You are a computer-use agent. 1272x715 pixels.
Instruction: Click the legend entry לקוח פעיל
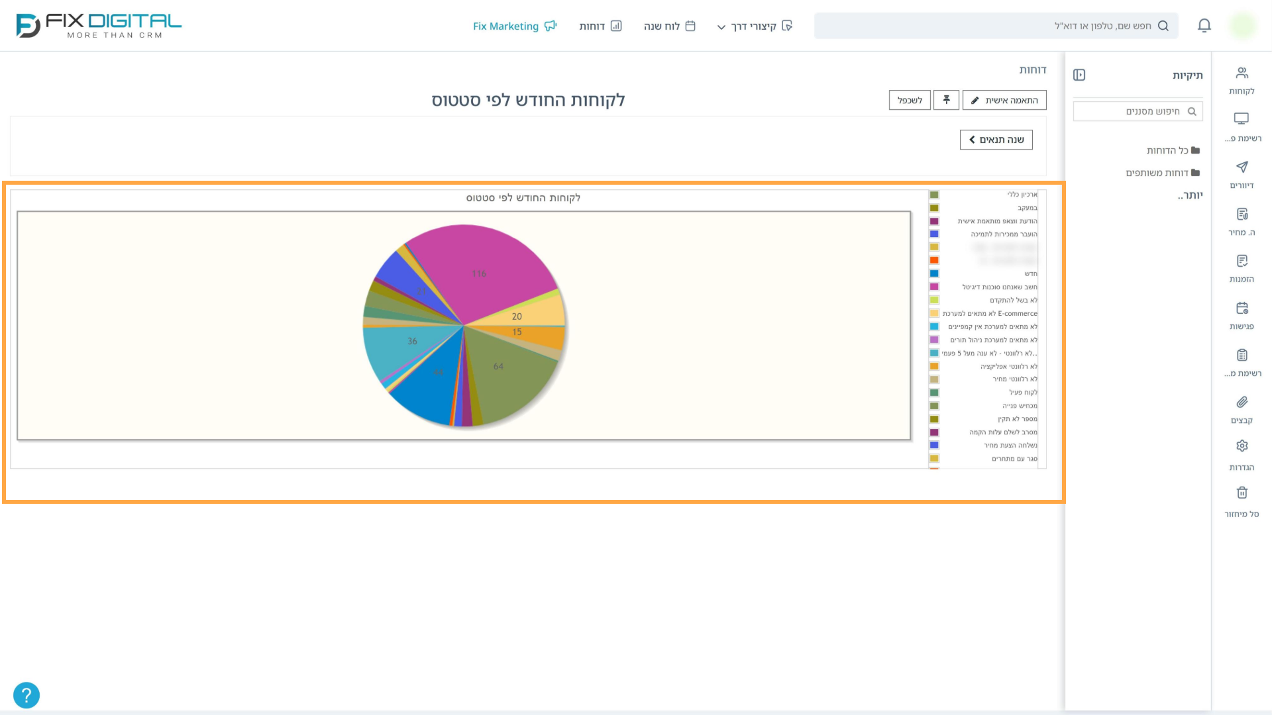point(1024,393)
